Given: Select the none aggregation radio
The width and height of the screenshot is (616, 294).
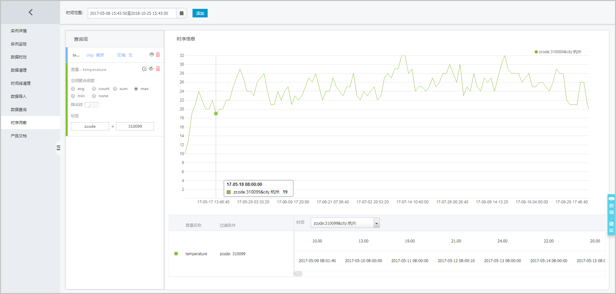Looking at the screenshot, I should [94, 96].
